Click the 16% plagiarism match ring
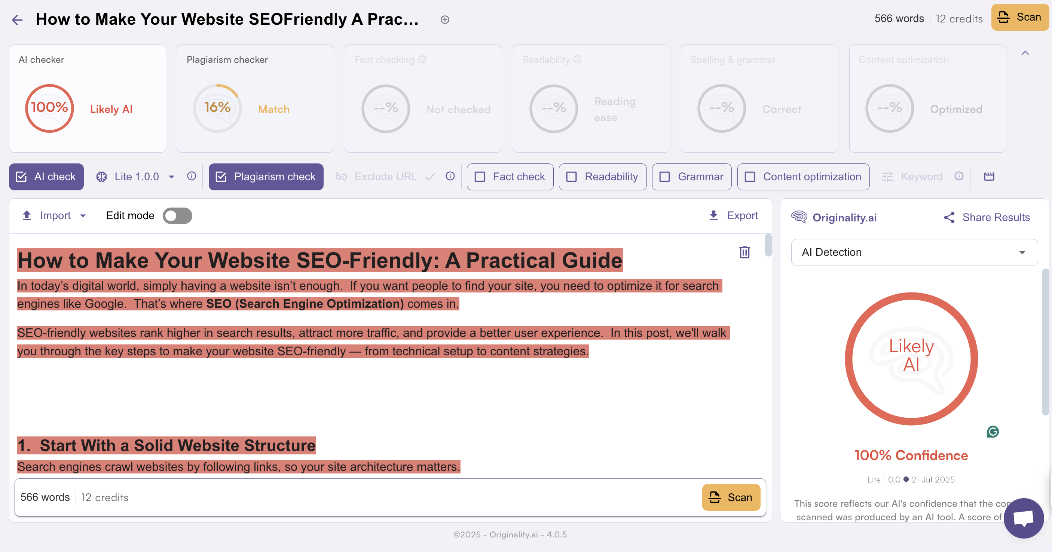Viewport: 1052px width, 552px height. pyautogui.click(x=217, y=108)
